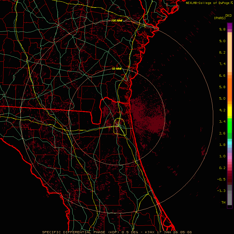Screen dimensions: 234x234
Task: Pick the bright green color bar segment
Action: (x=230, y=125)
